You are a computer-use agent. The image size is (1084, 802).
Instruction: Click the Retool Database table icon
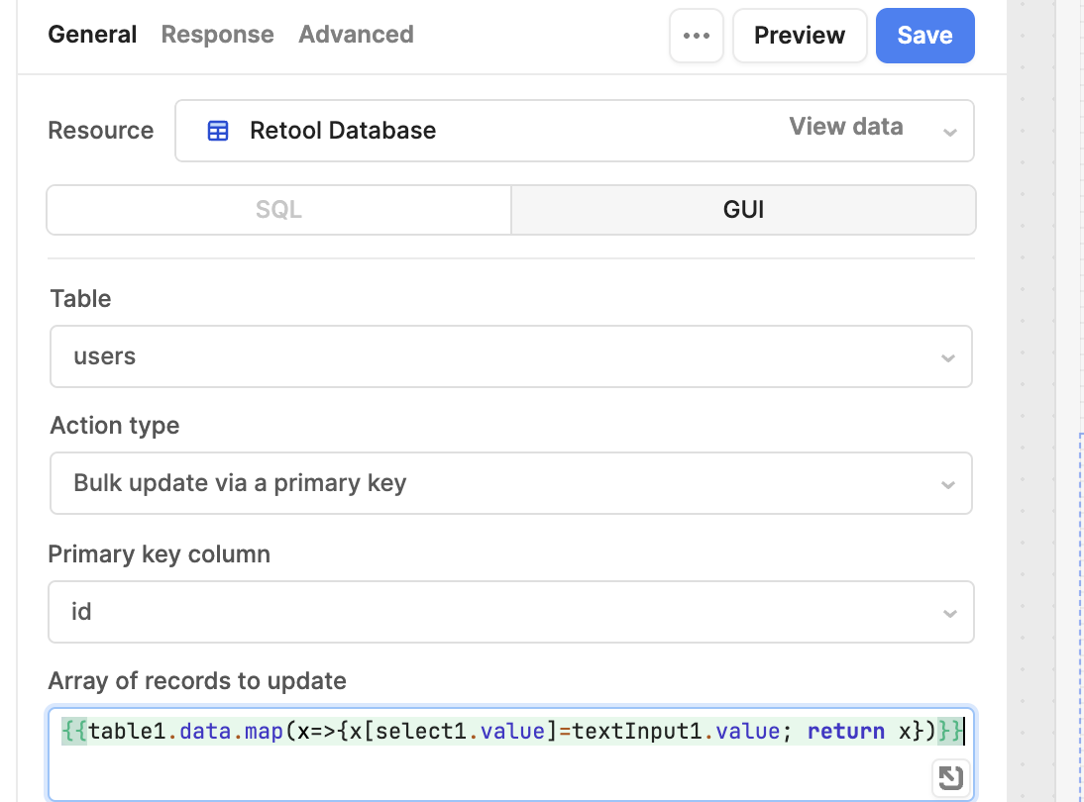tap(218, 131)
